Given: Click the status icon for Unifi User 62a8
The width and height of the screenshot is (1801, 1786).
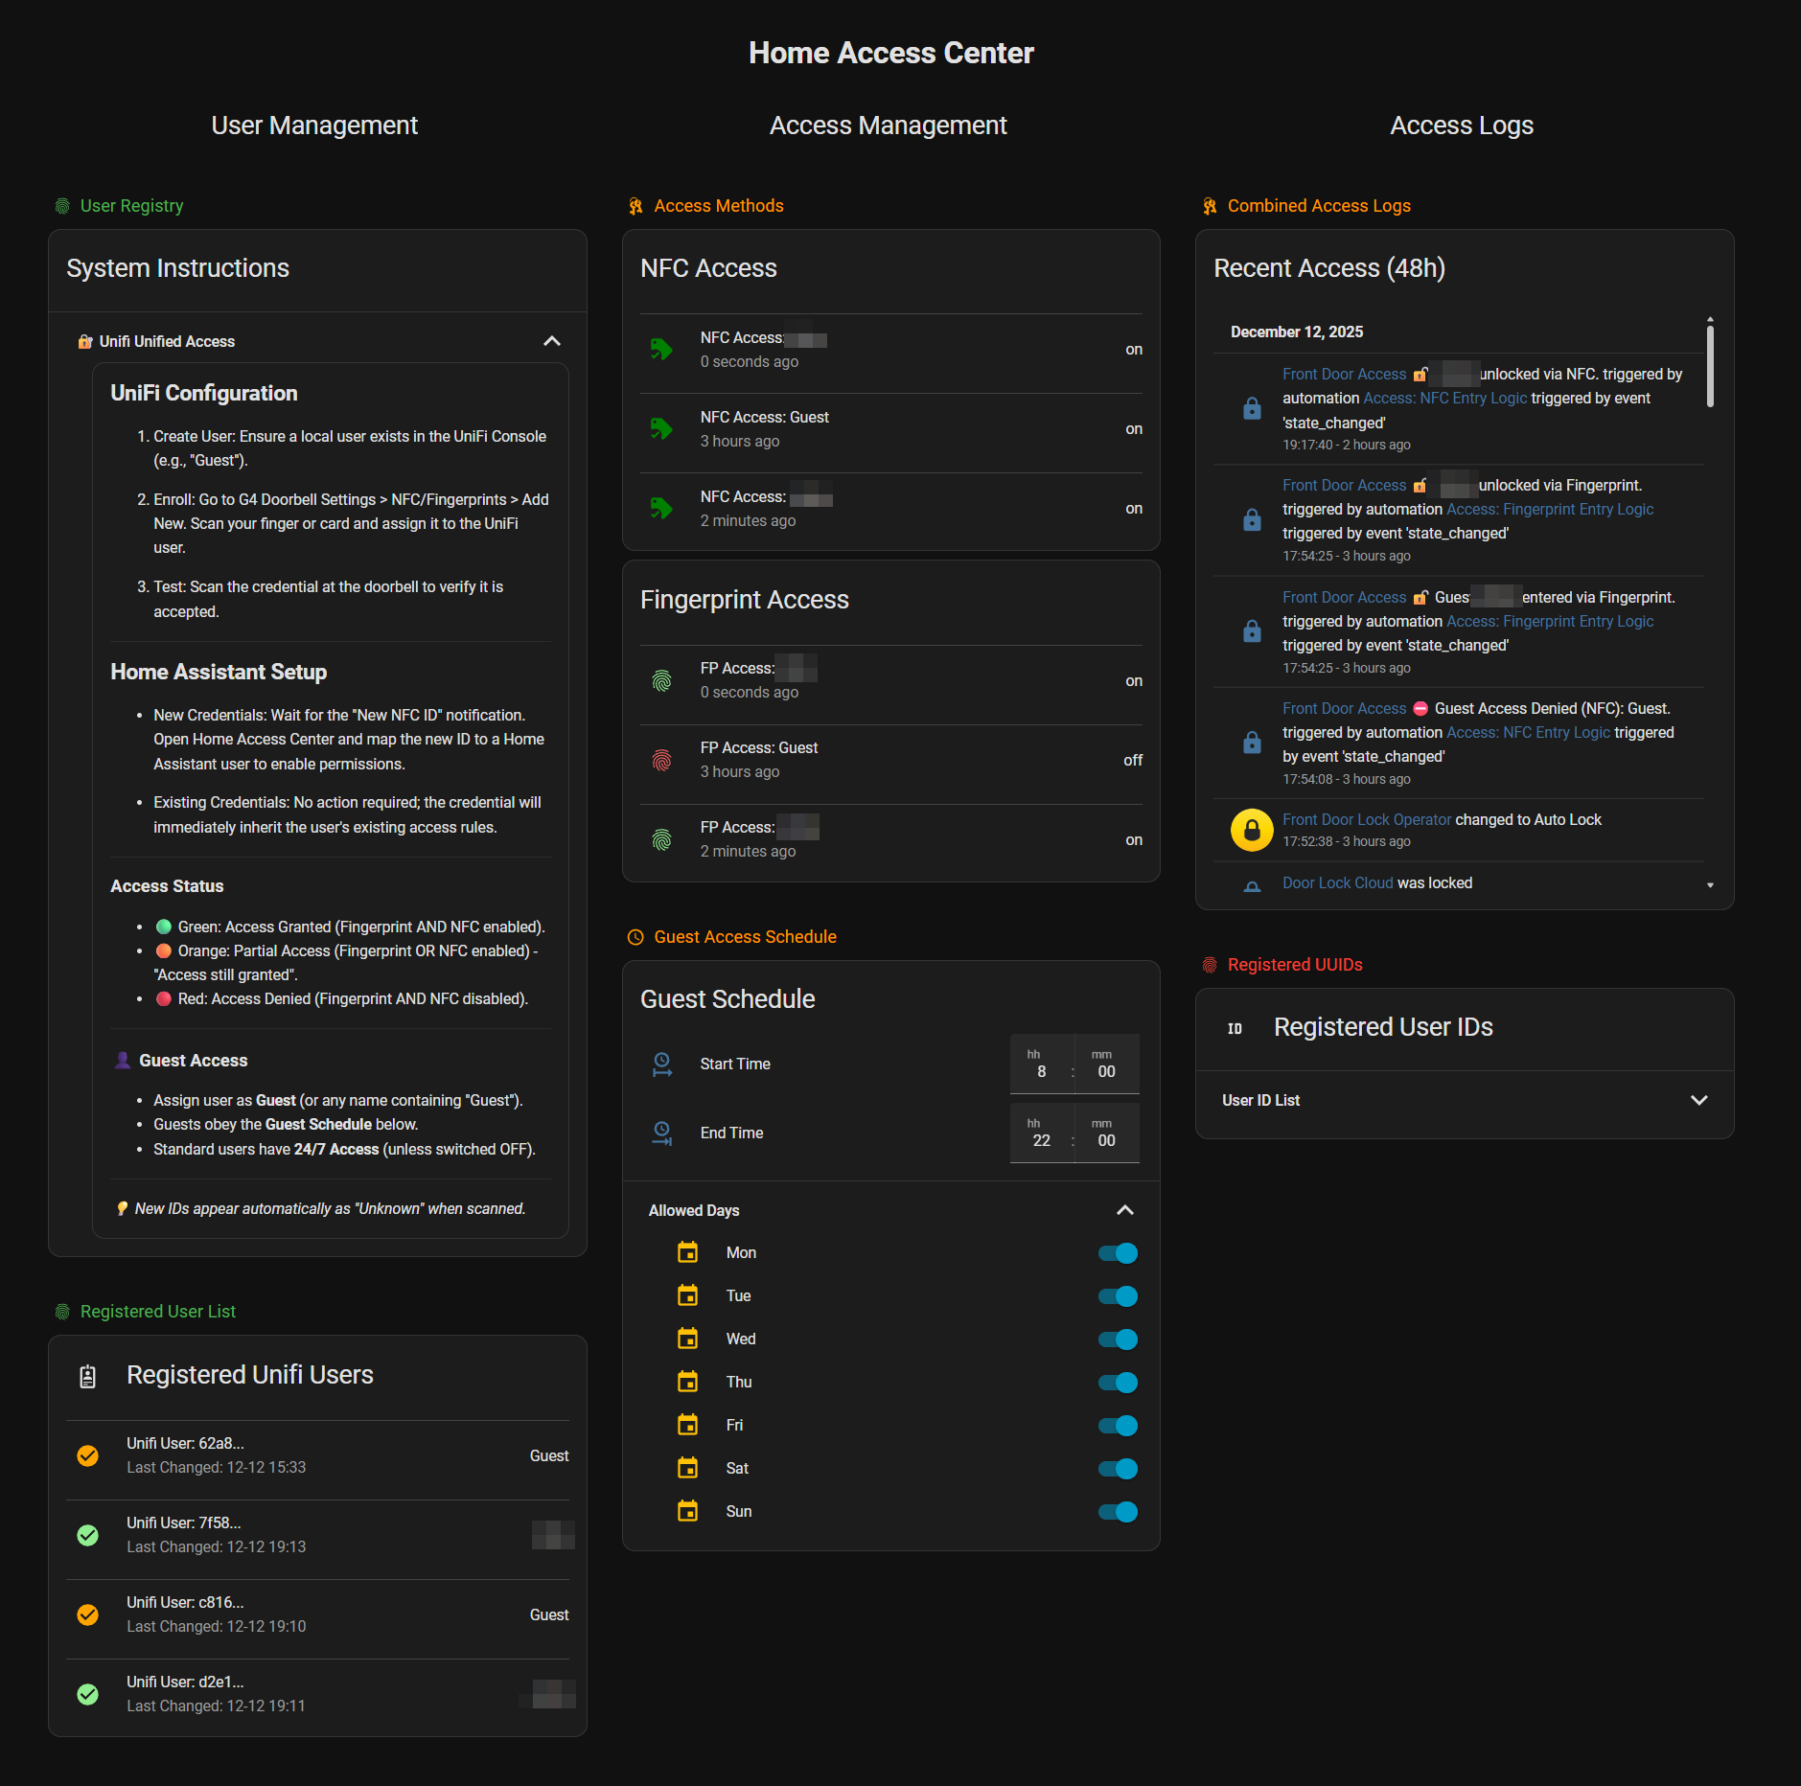Looking at the screenshot, I should pyautogui.click(x=87, y=1455).
